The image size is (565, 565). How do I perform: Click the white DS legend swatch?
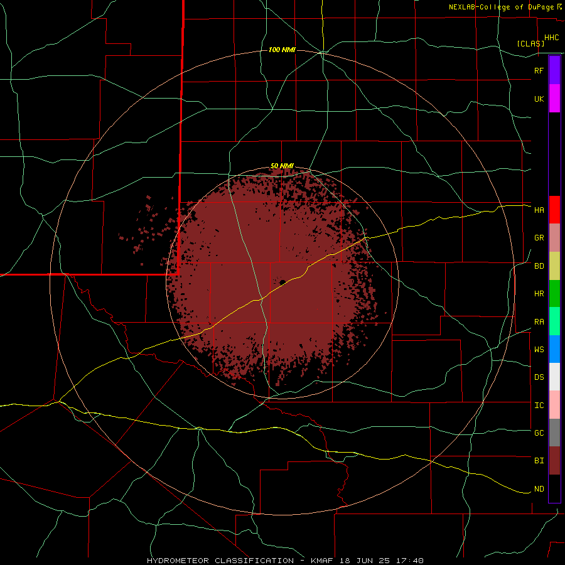point(554,377)
